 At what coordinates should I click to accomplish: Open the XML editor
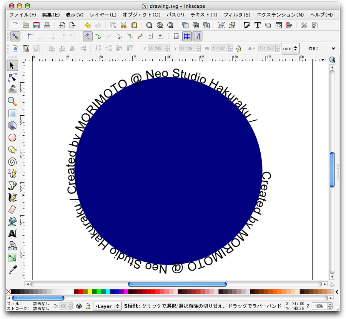point(278,25)
